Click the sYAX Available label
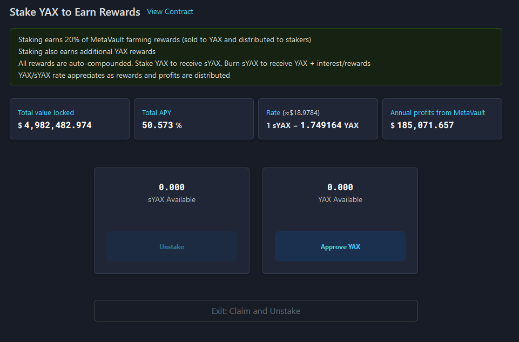Screen dimensions: 519x342 point(172,200)
